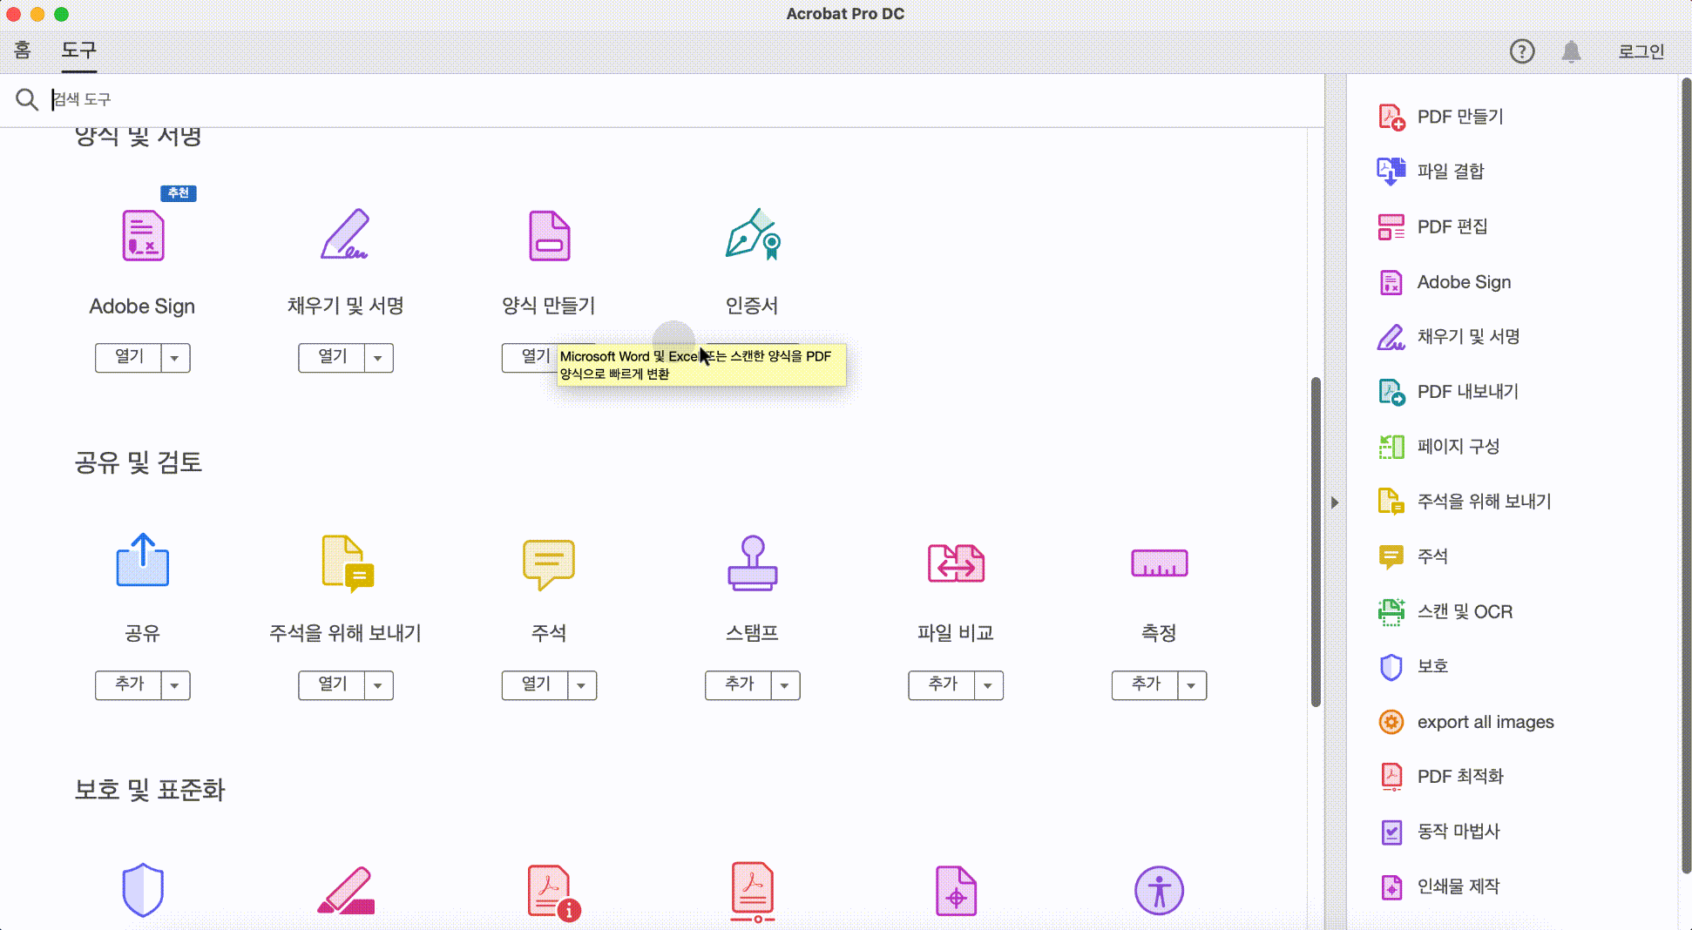Click the 로그인 sign-in link
This screenshot has height=930, width=1692.
(x=1641, y=51)
